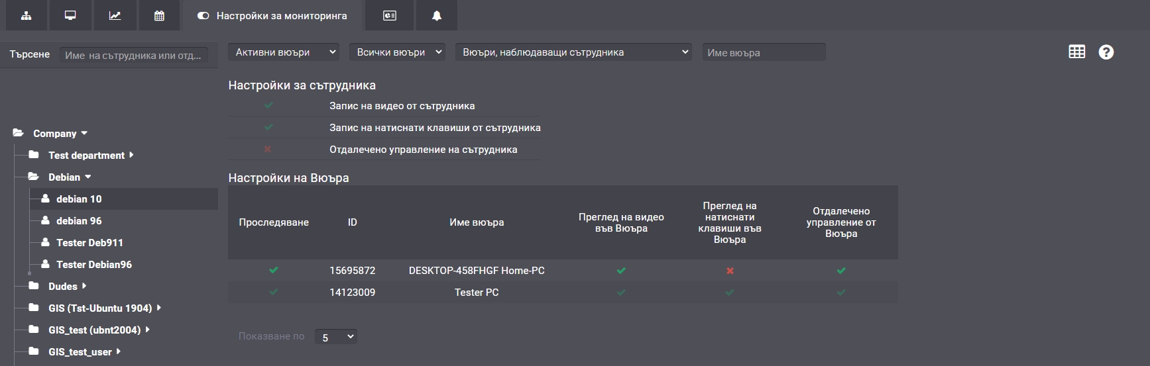Click the GIS_test (ubnt2004) folder icon
Viewport: 1150px width, 366px height.
(33, 330)
